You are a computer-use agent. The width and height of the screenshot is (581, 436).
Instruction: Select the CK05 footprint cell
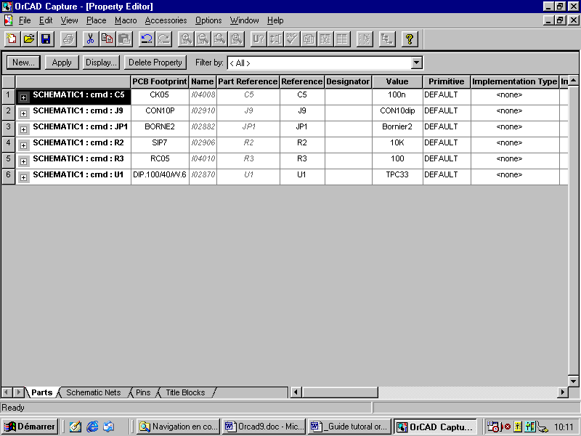tap(160, 97)
